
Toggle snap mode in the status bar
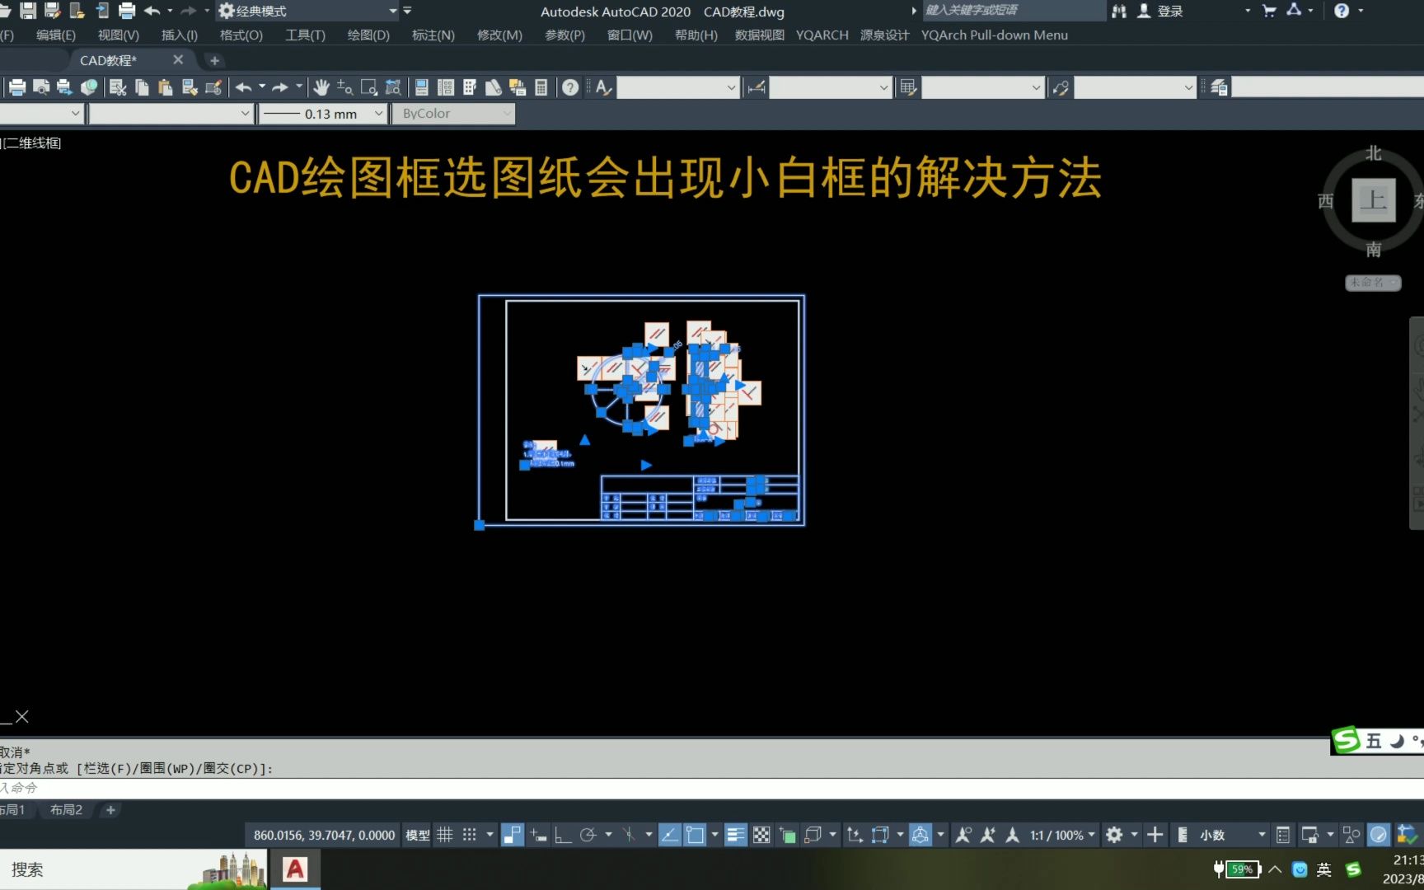click(470, 835)
